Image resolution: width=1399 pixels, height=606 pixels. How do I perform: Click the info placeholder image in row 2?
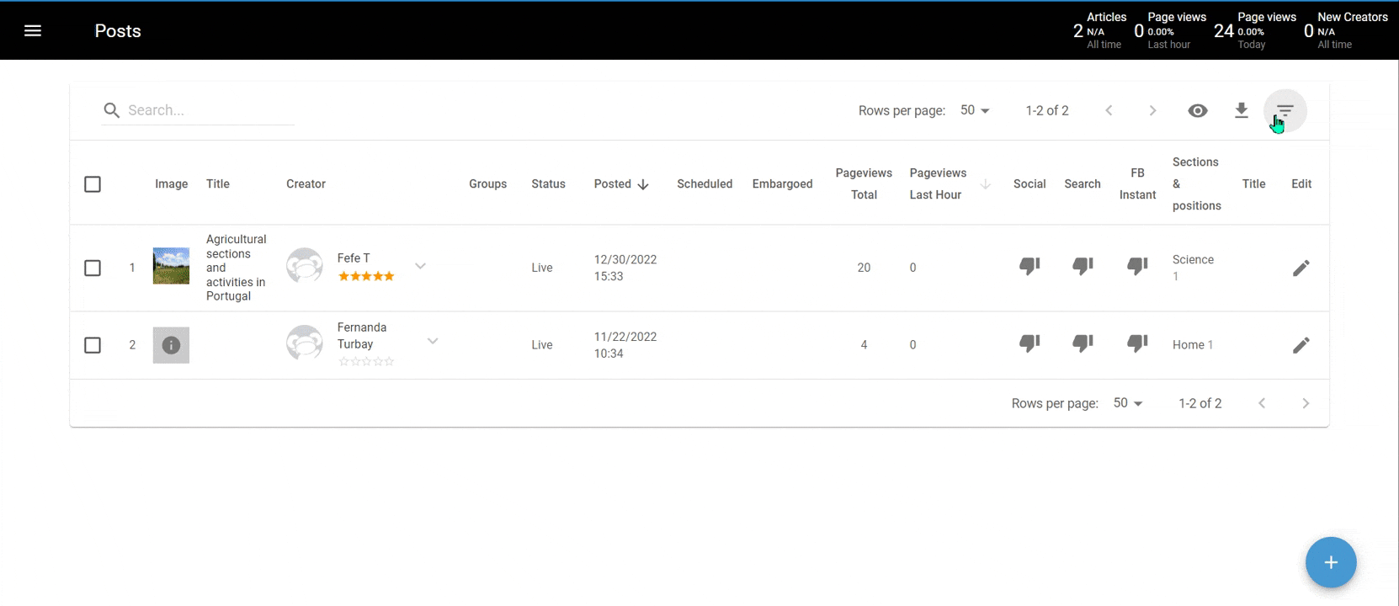point(171,345)
